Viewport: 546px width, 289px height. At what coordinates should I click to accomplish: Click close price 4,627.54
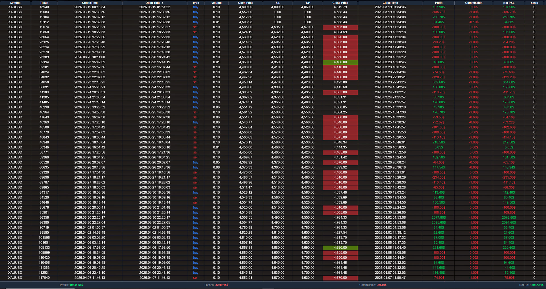point(340,233)
